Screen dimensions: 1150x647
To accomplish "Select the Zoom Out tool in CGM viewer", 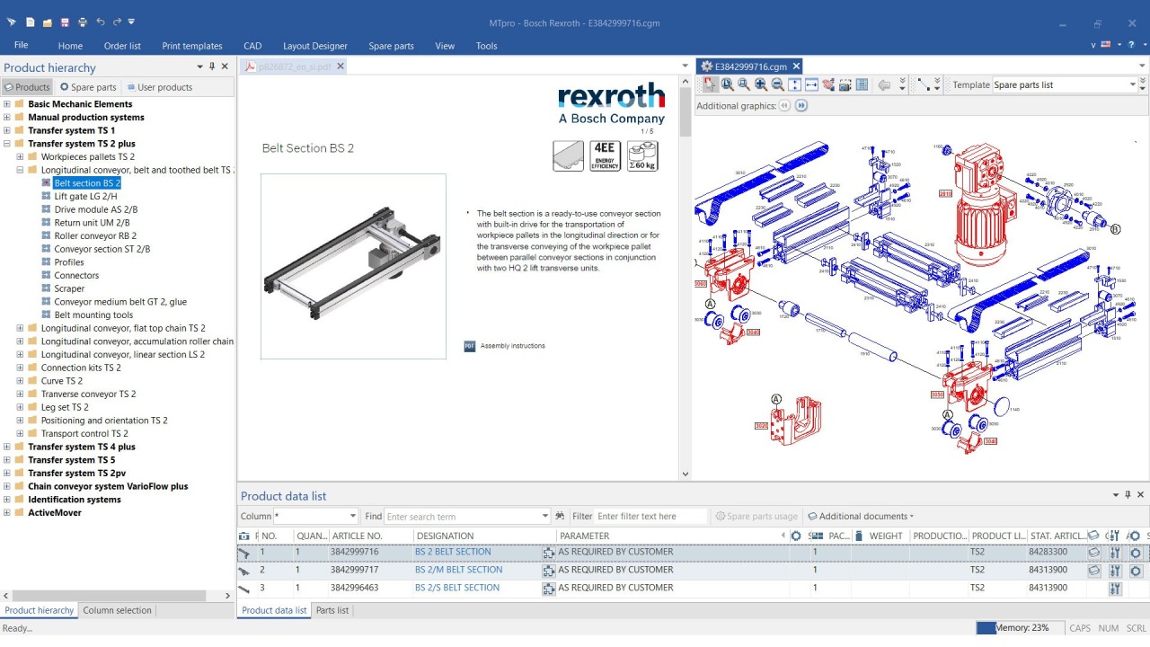I will click(x=776, y=84).
